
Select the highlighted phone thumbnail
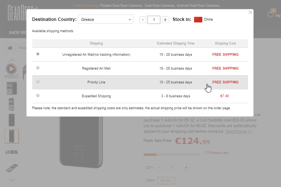pyautogui.click(x=12, y=136)
